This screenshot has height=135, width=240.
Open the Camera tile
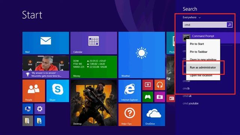tap(160, 97)
